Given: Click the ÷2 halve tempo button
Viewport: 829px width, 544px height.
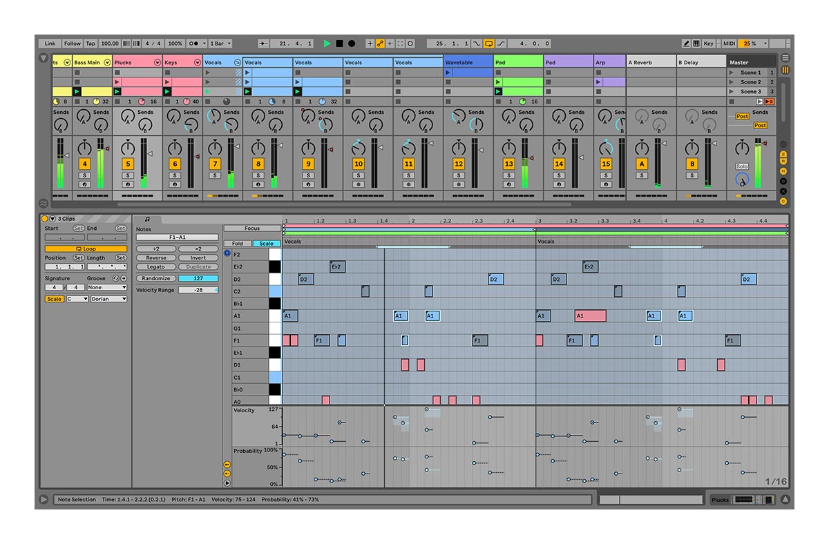Looking at the screenshot, I should [156, 249].
